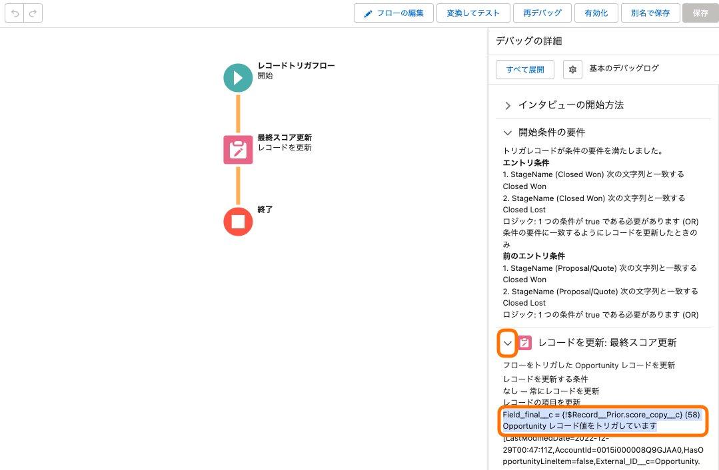Collapse the 開始条件の要件 section
719x470 pixels.
(507, 132)
